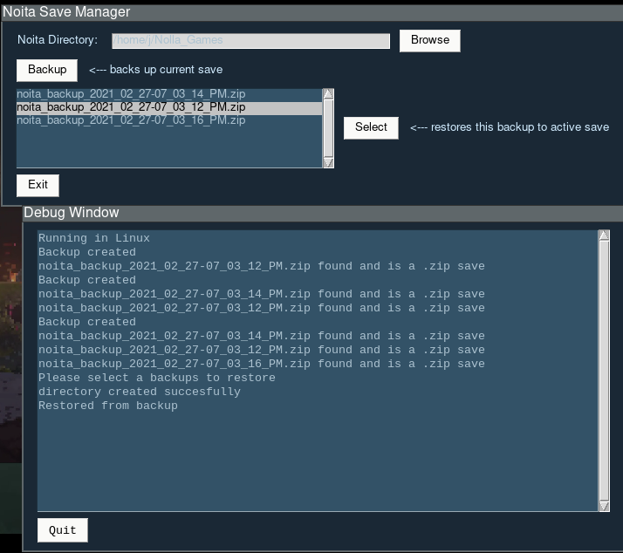
Task: Focus the Noita Directory path field
Action: tap(250, 40)
